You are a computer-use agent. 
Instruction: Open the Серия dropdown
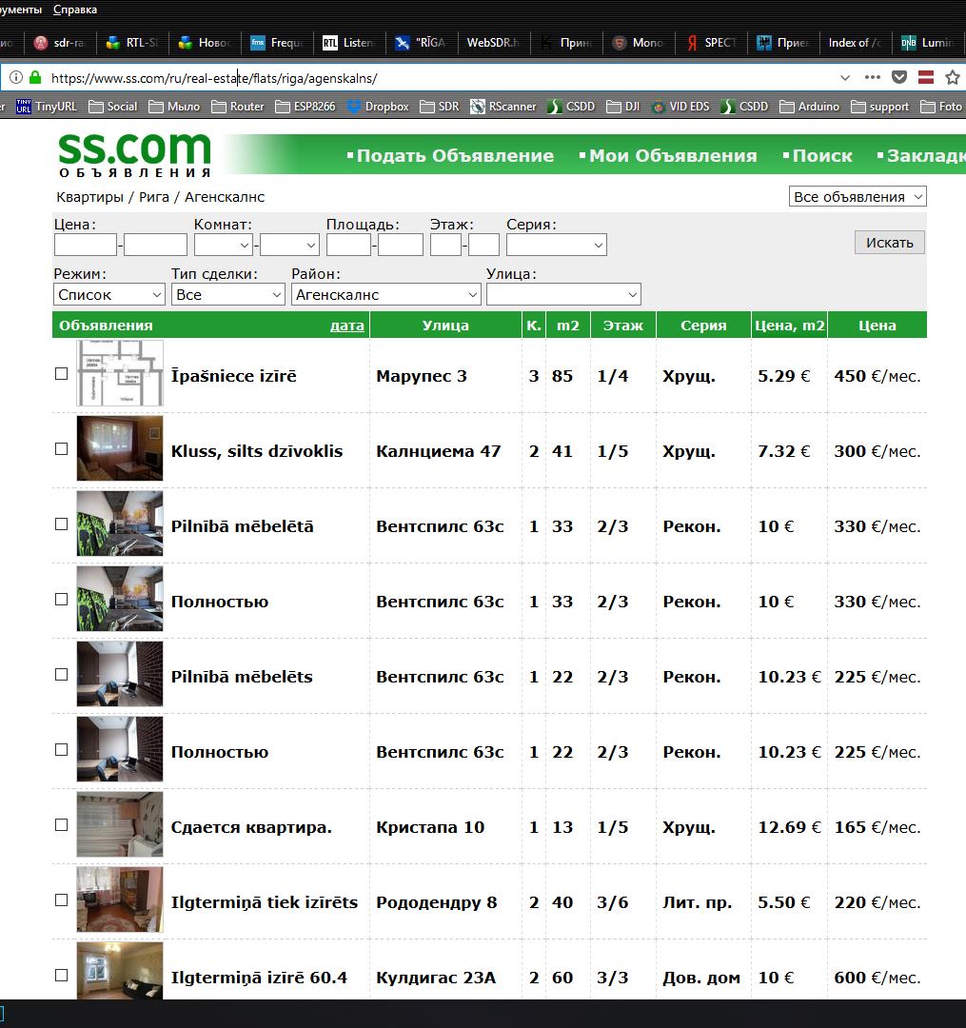[x=557, y=246]
